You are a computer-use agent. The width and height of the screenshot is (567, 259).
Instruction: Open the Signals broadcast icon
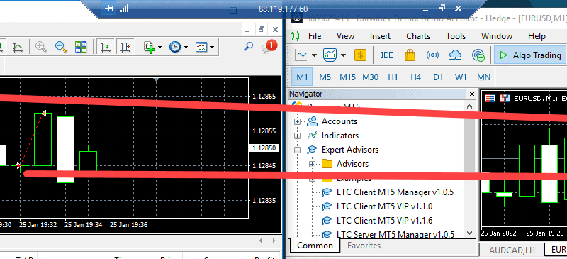coord(432,55)
